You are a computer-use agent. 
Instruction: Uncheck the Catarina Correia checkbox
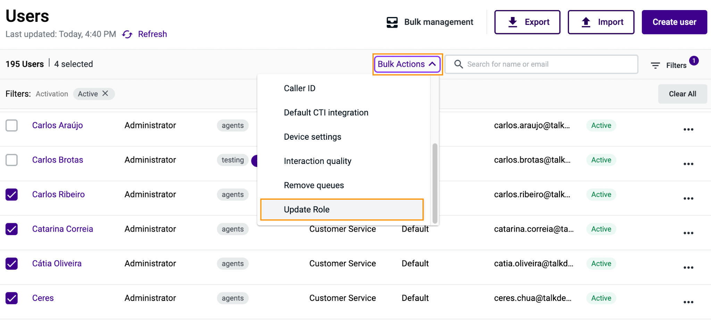pos(12,229)
